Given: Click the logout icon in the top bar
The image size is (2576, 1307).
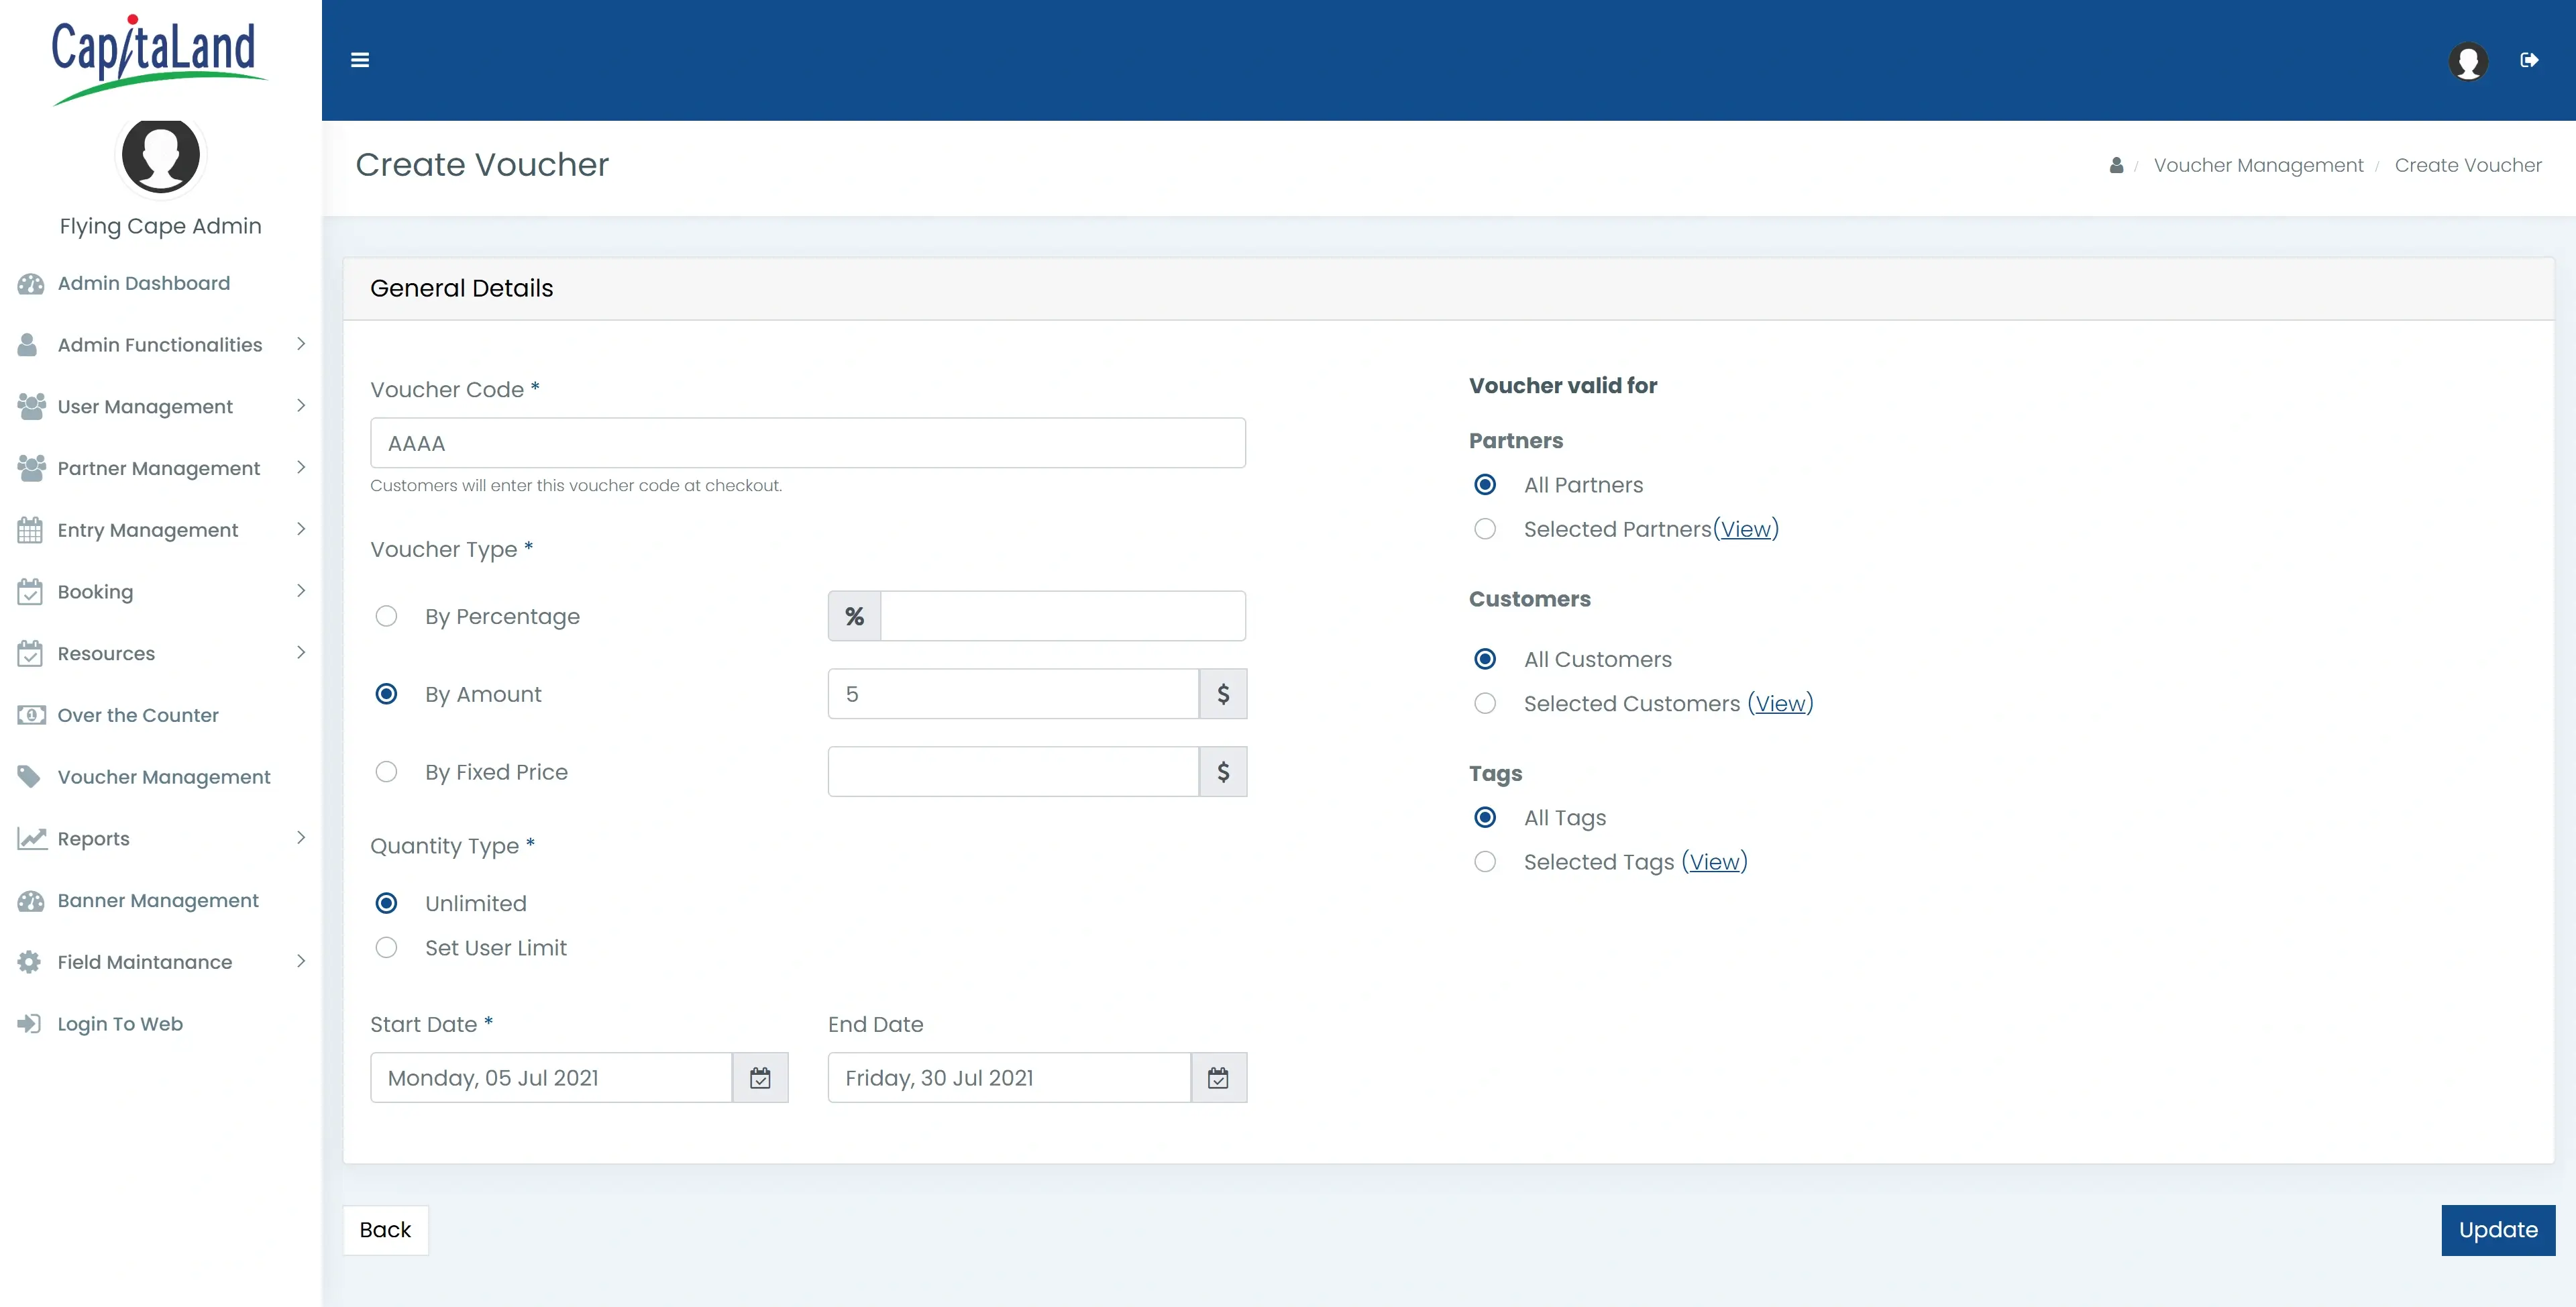Looking at the screenshot, I should 2530,60.
